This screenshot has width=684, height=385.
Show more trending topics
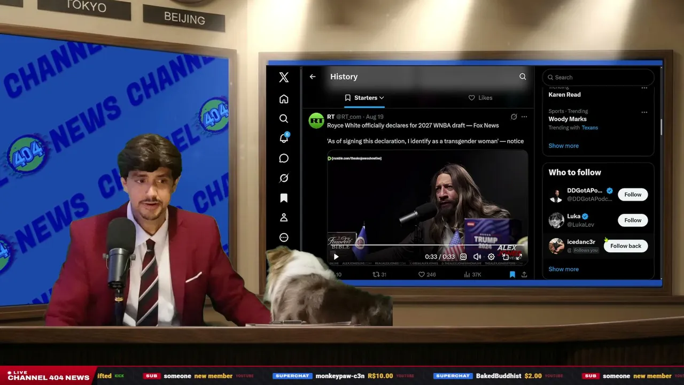click(x=563, y=145)
